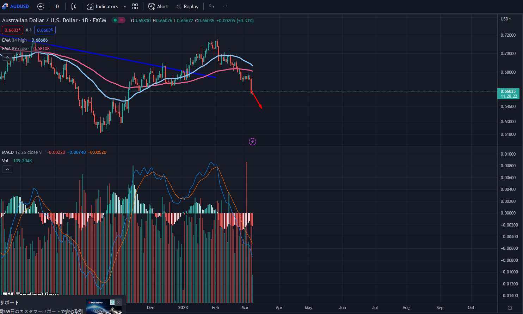Click the red Sell 0.66035 button
Image resolution: width=523 pixels, height=314 pixels.
[x=12, y=30]
